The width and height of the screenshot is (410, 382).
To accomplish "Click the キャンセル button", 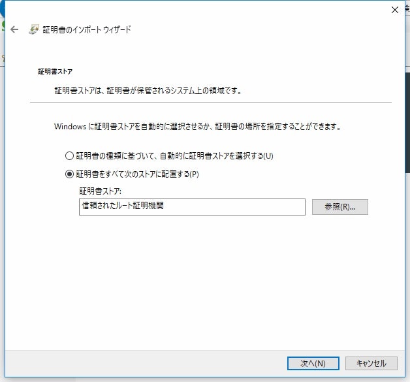I will [x=371, y=363].
